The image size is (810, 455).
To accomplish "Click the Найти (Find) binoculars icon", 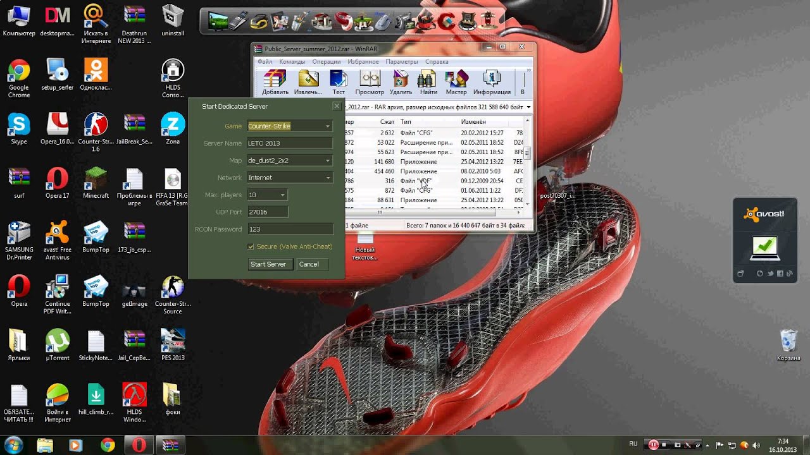I will pyautogui.click(x=428, y=82).
